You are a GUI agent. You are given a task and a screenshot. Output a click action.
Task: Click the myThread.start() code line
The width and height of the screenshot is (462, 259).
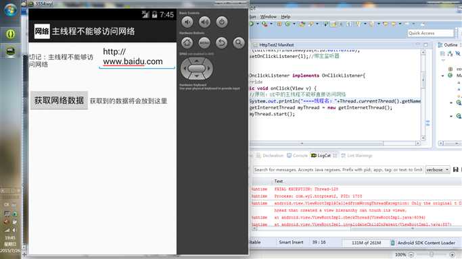click(272, 114)
